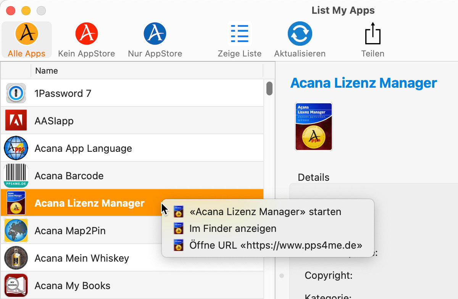Choose Öffne URL «https://www.pps4me.de» entry
Screen dimensions: 458x299
(268, 245)
